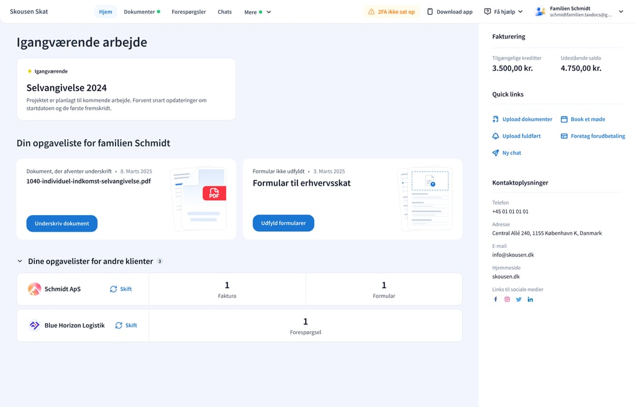Switch to the Dokumenter tab

(x=141, y=12)
